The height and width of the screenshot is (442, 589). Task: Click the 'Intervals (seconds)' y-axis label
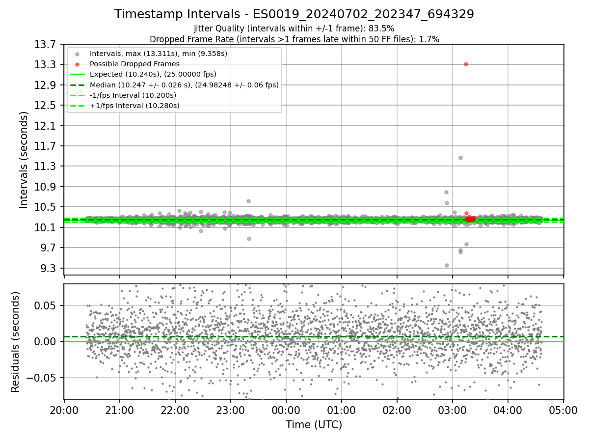point(24,160)
